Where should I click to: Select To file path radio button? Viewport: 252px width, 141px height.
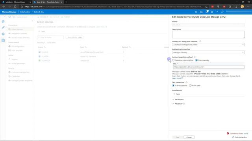pos(190,85)
